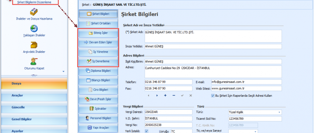Viewport: 314px width, 133px height.
Task: Uncheck 'Raporlarda Seçili Adresi Kullan' checkbox
Action: pos(213,95)
